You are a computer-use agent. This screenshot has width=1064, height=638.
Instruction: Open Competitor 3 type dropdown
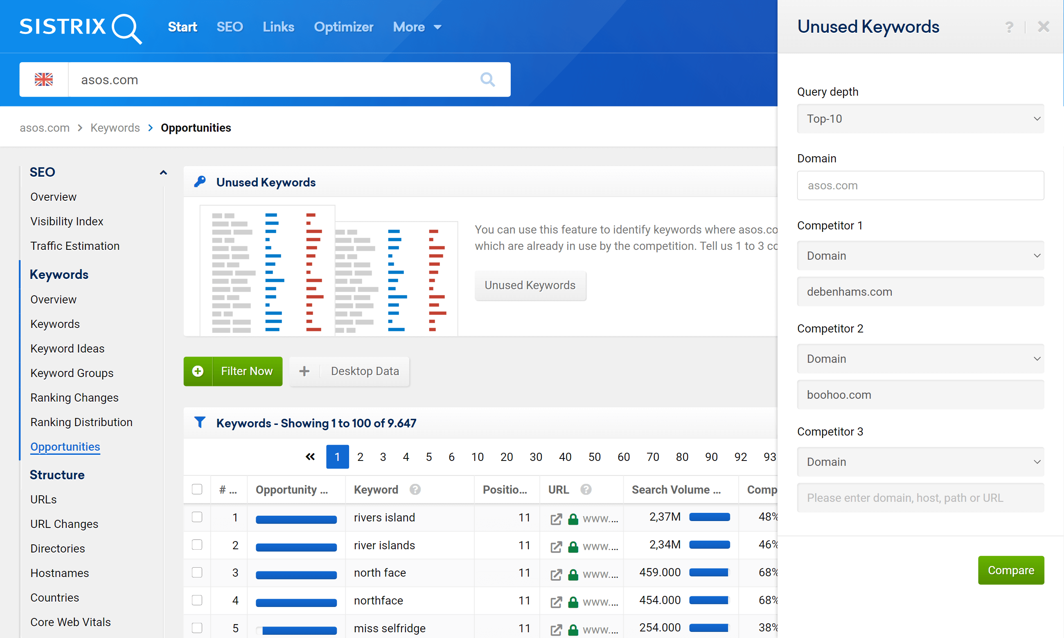920,462
